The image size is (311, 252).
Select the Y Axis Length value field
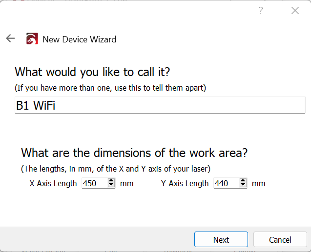click(x=226, y=183)
